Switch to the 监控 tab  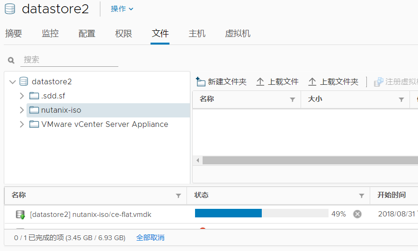coord(50,34)
